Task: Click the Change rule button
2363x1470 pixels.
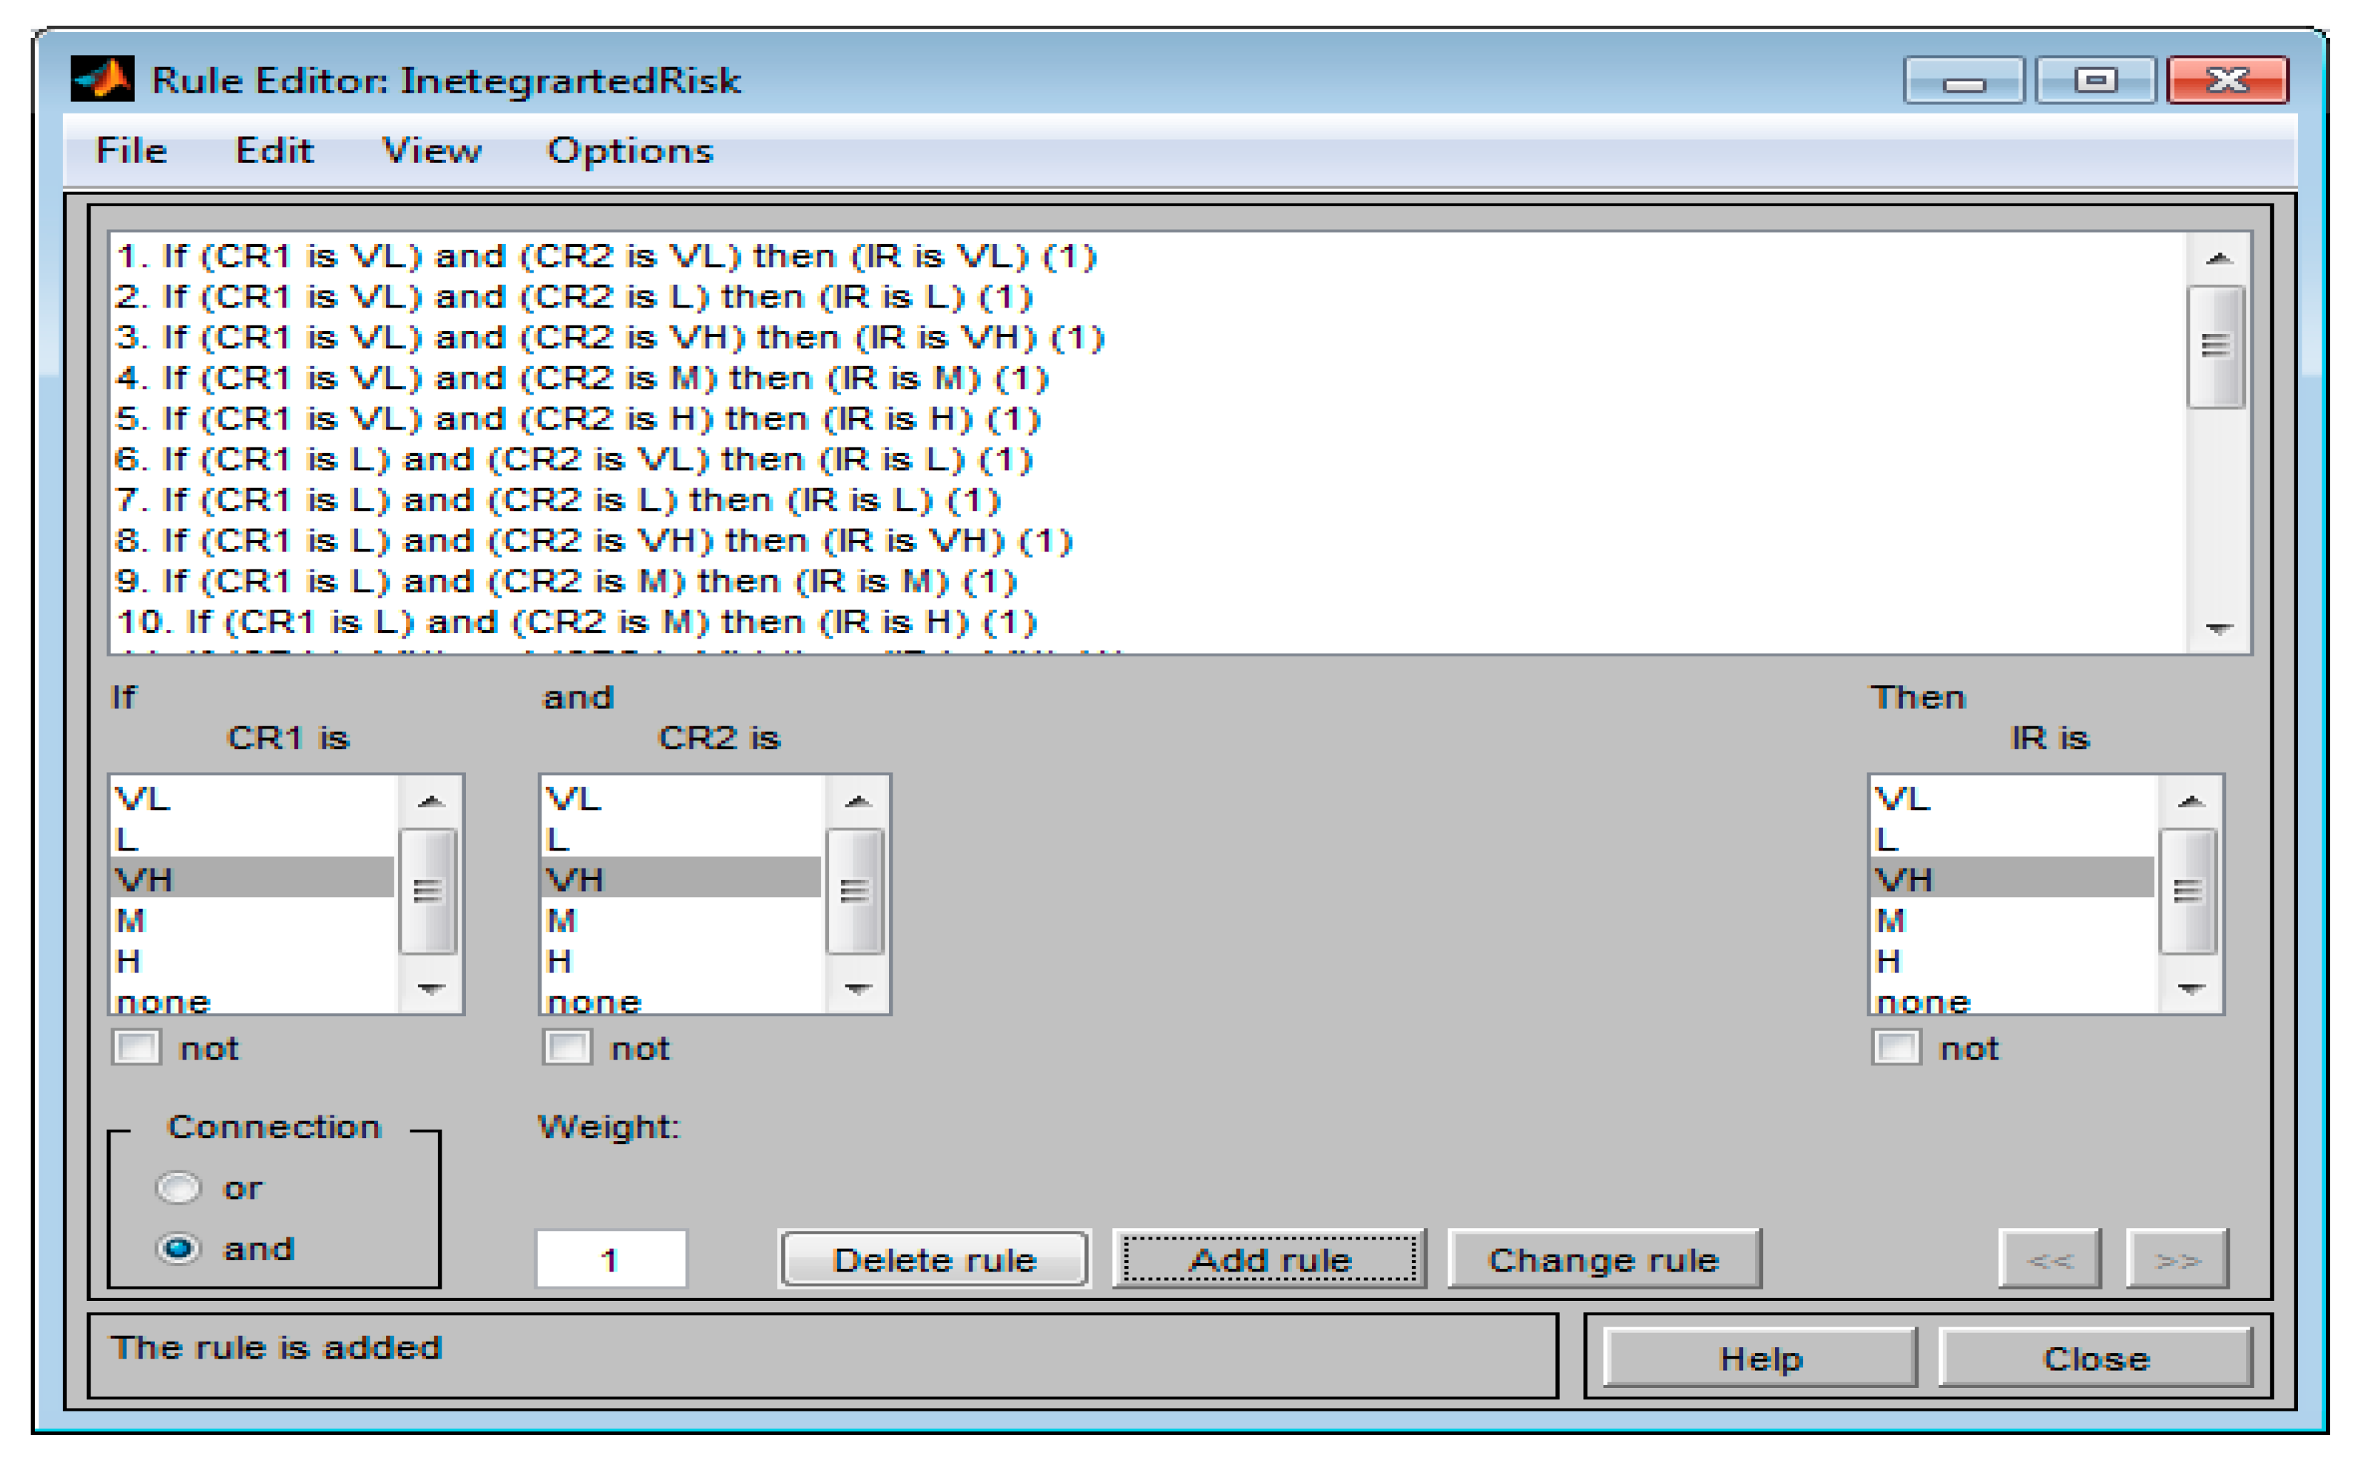Action: (1603, 1260)
